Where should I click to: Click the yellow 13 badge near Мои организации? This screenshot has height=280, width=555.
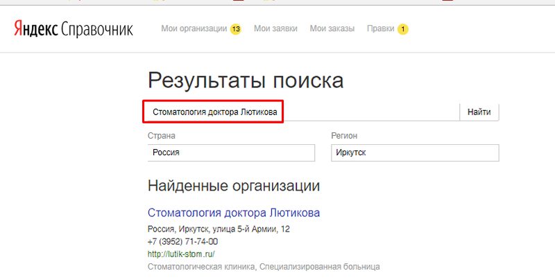pyautogui.click(x=236, y=29)
